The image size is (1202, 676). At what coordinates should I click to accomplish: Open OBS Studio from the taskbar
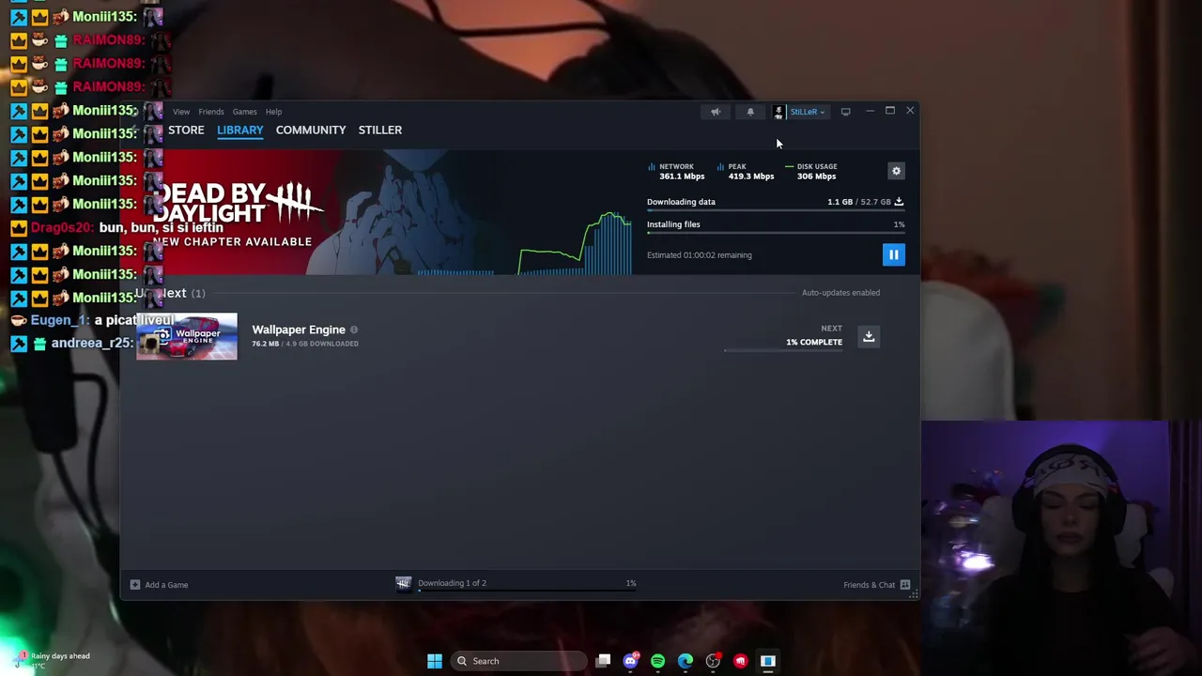[713, 661]
